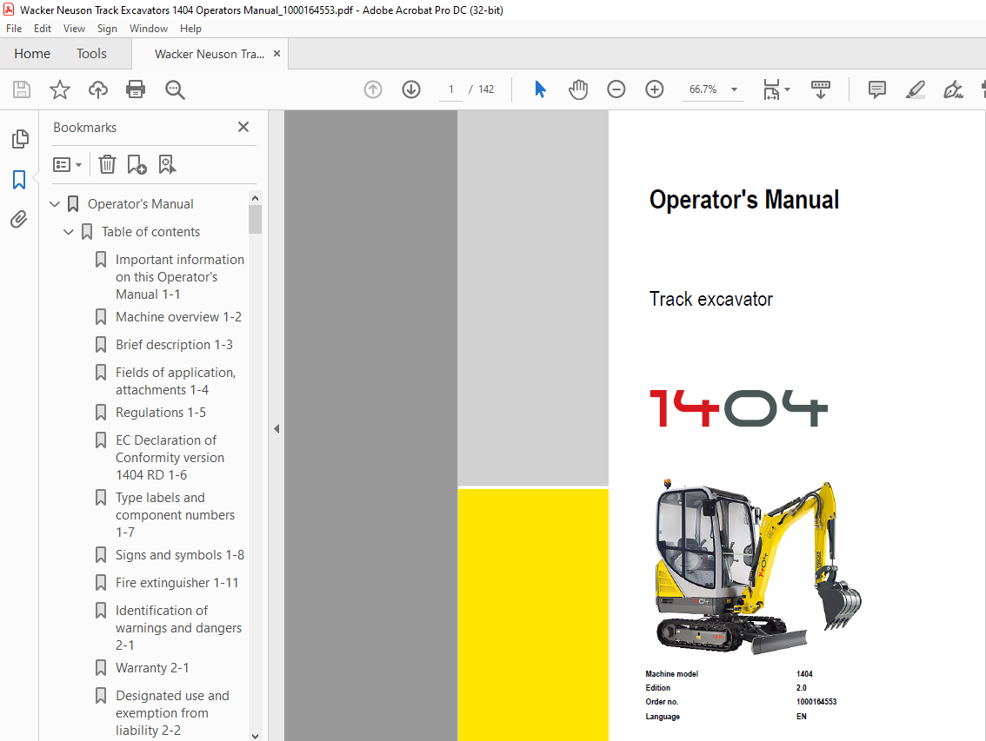This screenshot has height=741, width=986.
Task: Open the Operator's Manual bookmark
Action: click(x=140, y=204)
